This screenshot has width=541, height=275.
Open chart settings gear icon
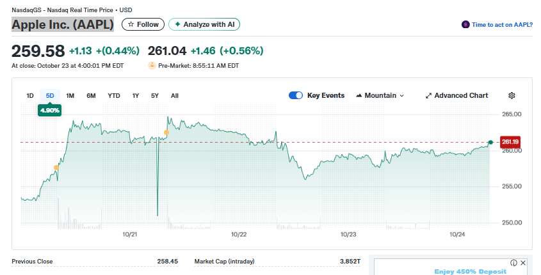[512, 95]
